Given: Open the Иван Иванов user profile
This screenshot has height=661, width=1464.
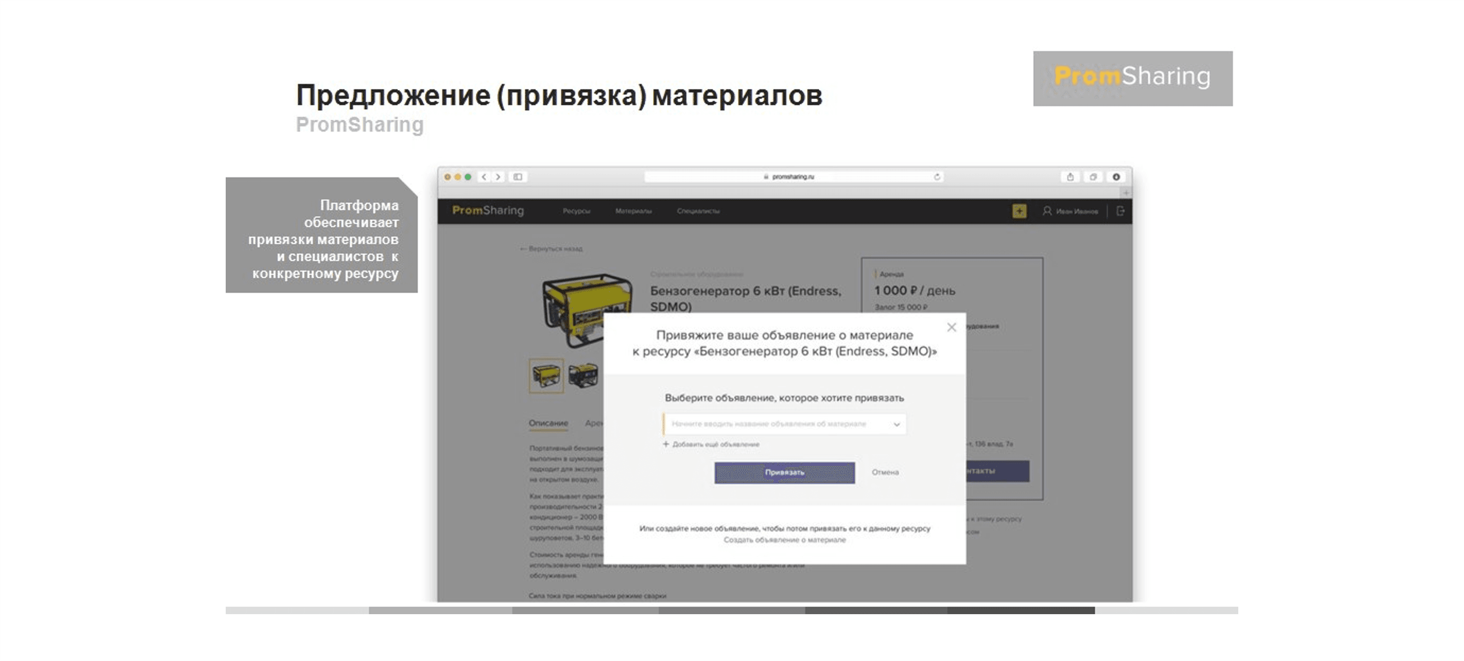Looking at the screenshot, I should pyautogui.click(x=1070, y=211).
